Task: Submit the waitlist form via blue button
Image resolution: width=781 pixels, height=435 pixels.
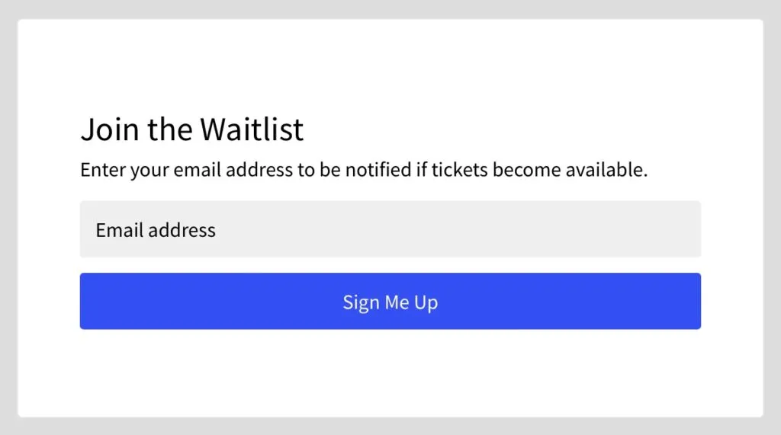Action: (390, 302)
